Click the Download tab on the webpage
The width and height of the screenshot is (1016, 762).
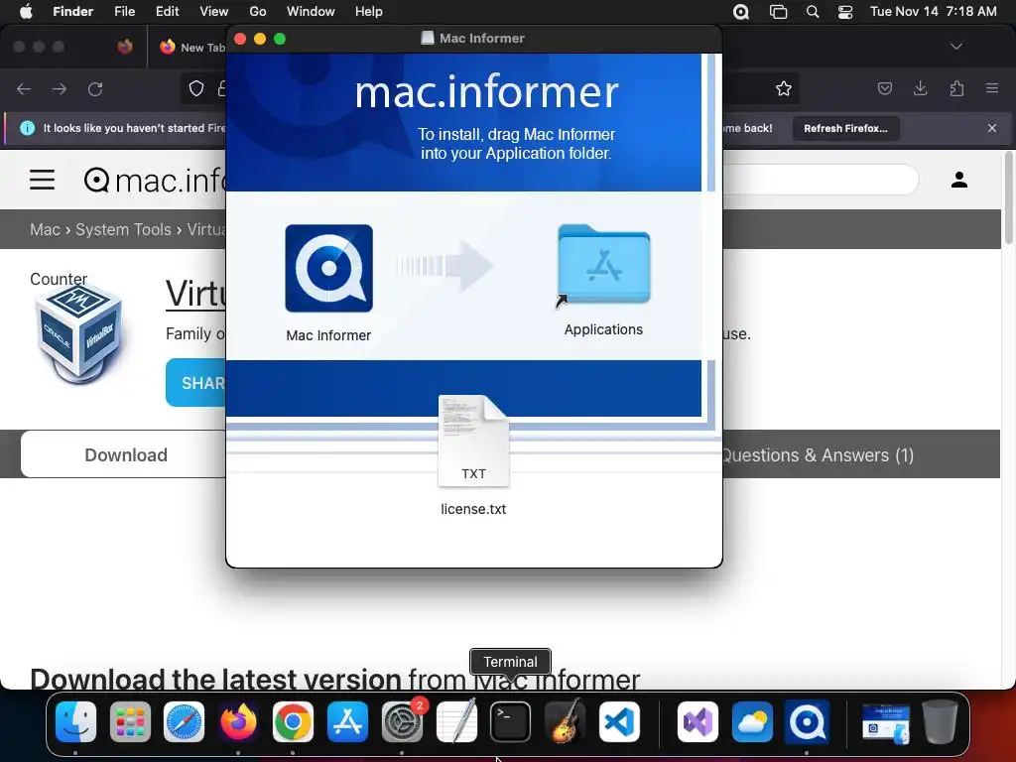pyautogui.click(x=124, y=454)
